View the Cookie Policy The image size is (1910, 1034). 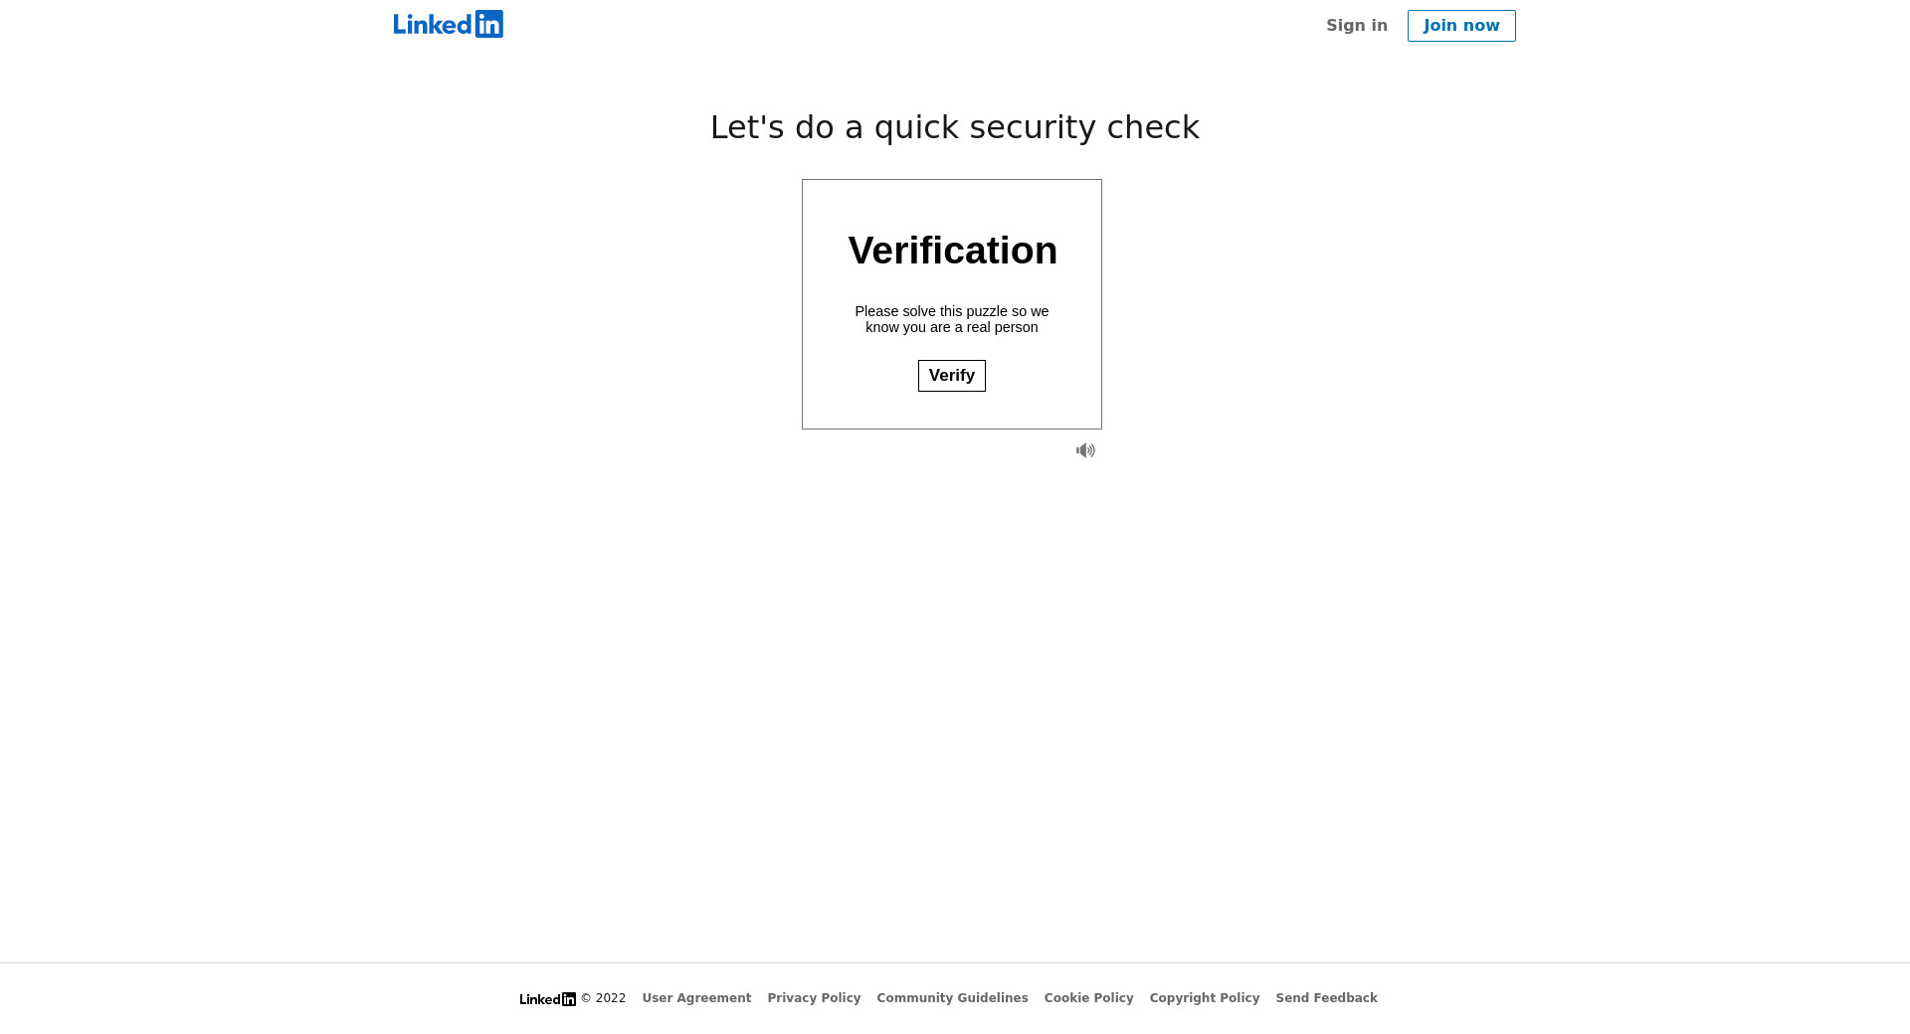pos(1088,998)
